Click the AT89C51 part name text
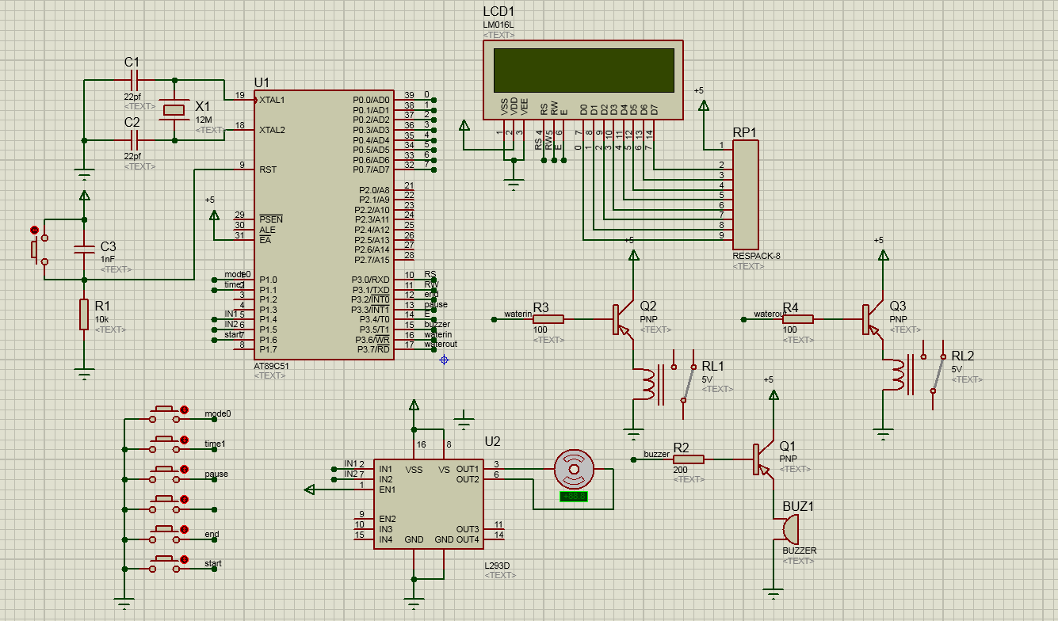 coord(273,366)
